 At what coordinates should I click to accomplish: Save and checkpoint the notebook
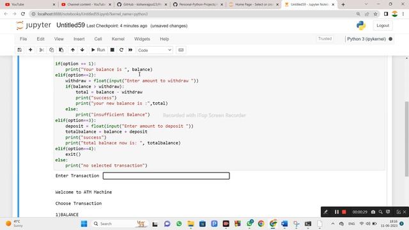tap(20, 50)
